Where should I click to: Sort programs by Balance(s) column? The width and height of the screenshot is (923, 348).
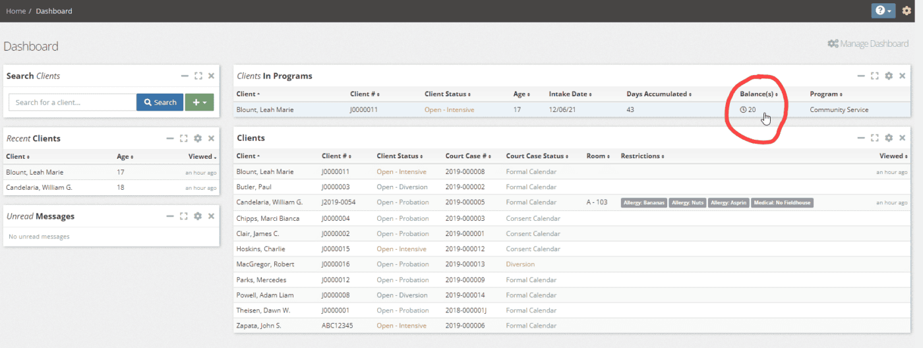tap(758, 94)
